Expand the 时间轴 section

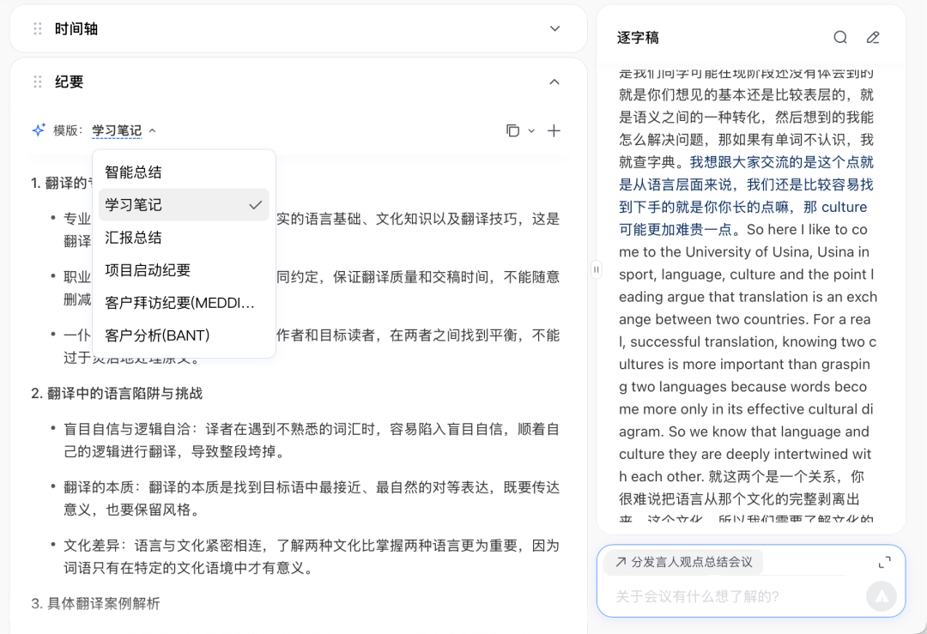pos(554,29)
